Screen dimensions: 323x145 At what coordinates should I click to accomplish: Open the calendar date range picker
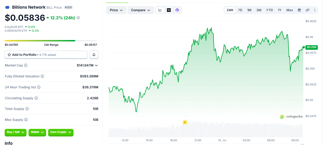click(x=299, y=10)
